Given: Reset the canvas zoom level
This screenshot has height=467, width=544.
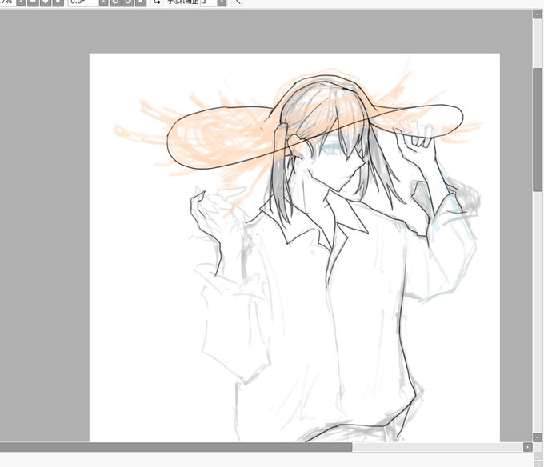Looking at the screenshot, I should tap(58, 2).
